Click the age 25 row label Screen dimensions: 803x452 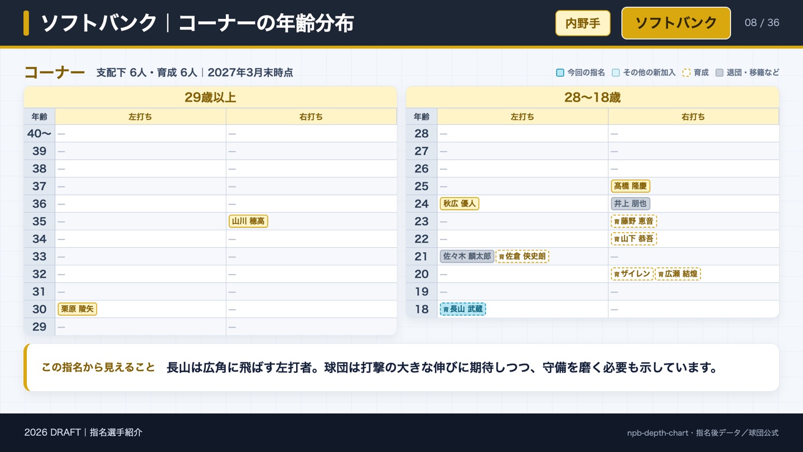[422, 186]
